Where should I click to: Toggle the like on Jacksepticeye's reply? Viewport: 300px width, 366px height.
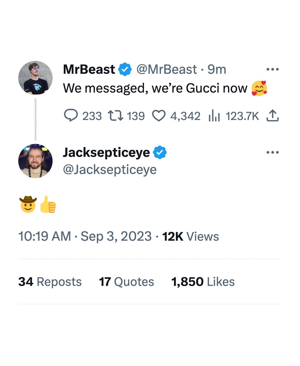coord(159,116)
